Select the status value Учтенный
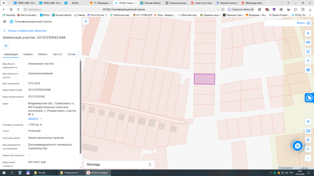 click(x=34, y=131)
